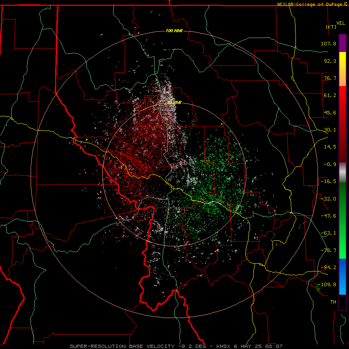Click the -16.5 legend value

[x=328, y=181]
